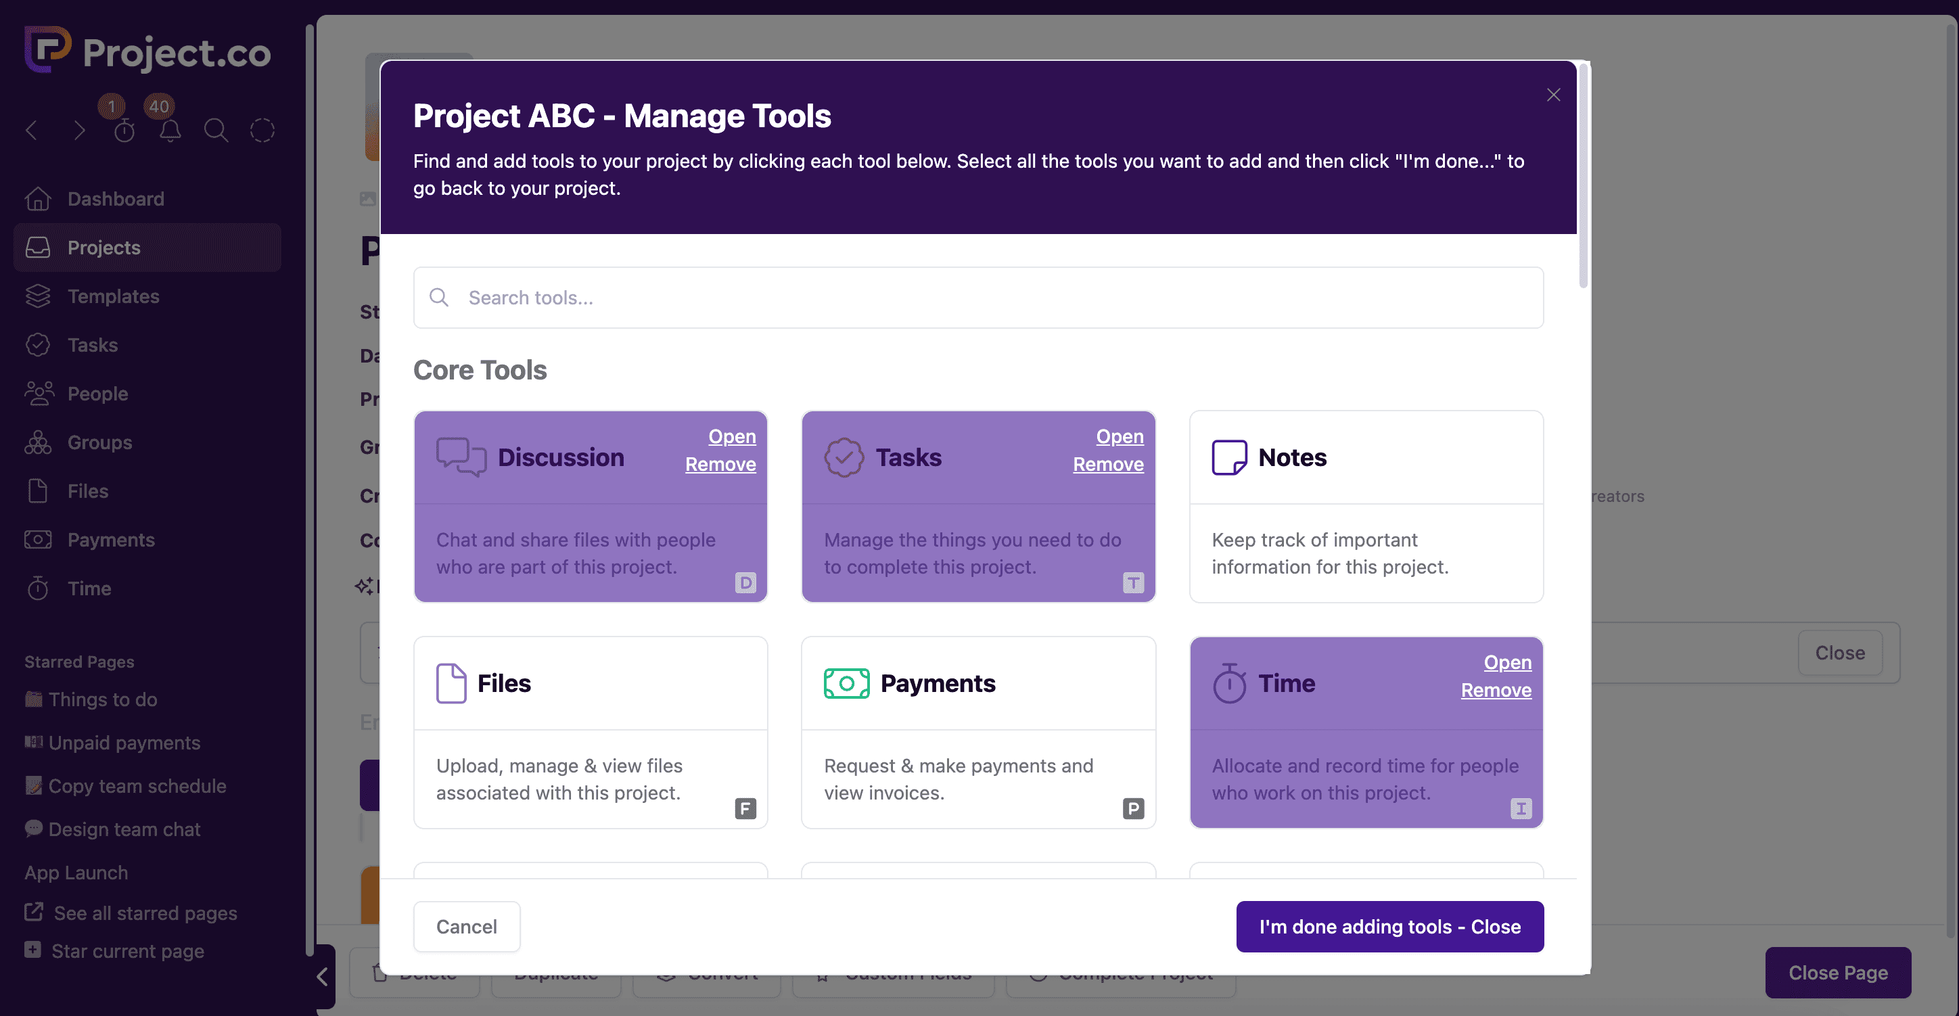This screenshot has height=1016, width=1959.
Task: Close the Manage Tools dialog with X
Action: click(1553, 95)
